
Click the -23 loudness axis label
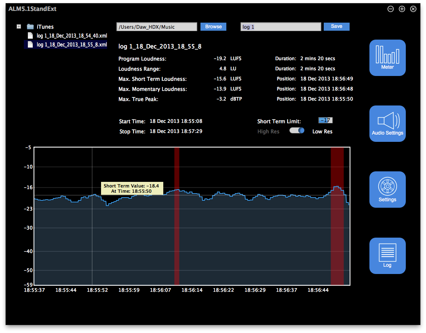pos(28,209)
